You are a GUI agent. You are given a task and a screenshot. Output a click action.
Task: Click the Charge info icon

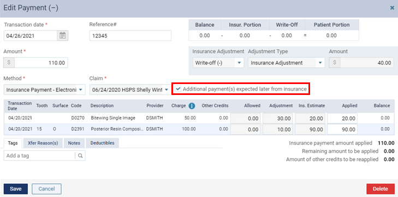(192, 106)
